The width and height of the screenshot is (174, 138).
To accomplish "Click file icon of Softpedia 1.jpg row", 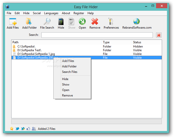I will click(x=14, y=54).
